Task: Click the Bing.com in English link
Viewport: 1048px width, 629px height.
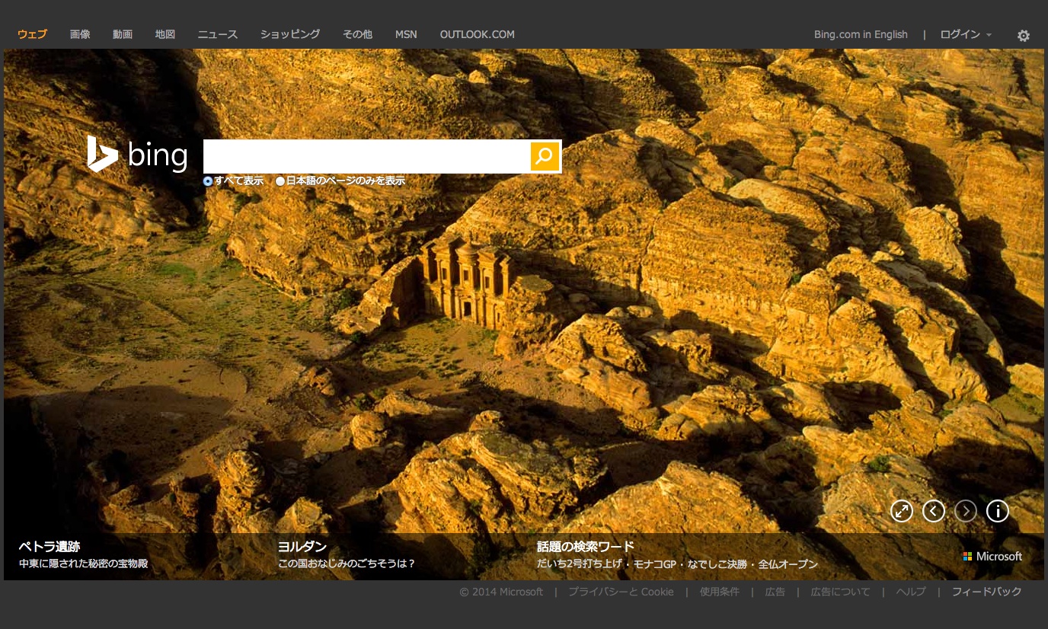Action: (x=861, y=34)
